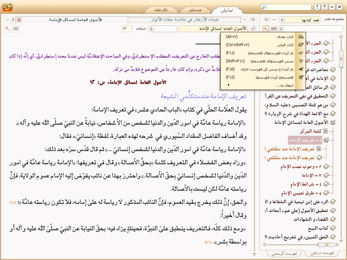
Task: Click the tree panel scroll-up arrow
Action: pos(341,36)
